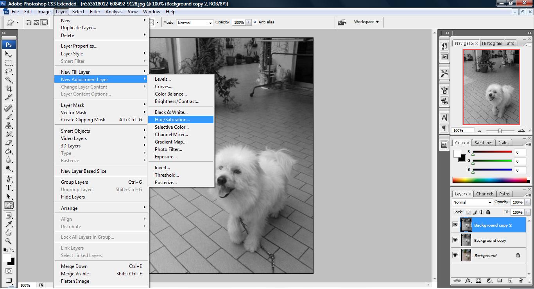The width and height of the screenshot is (534, 289).
Task: Switch to the Channels tab
Action: tap(485, 194)
